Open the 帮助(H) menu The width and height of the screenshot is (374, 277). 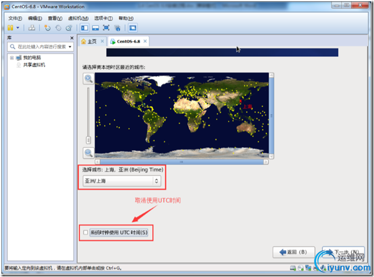click(x=126, y=19)
